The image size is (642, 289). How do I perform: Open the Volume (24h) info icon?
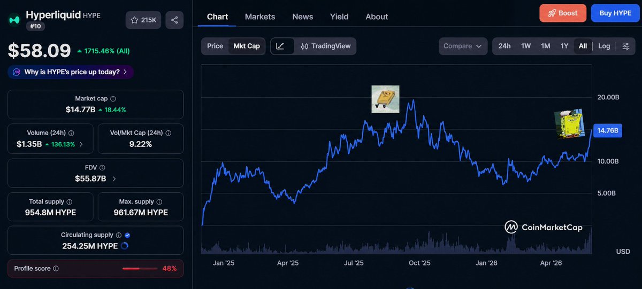pyautogui.click(x=71, y=133)
